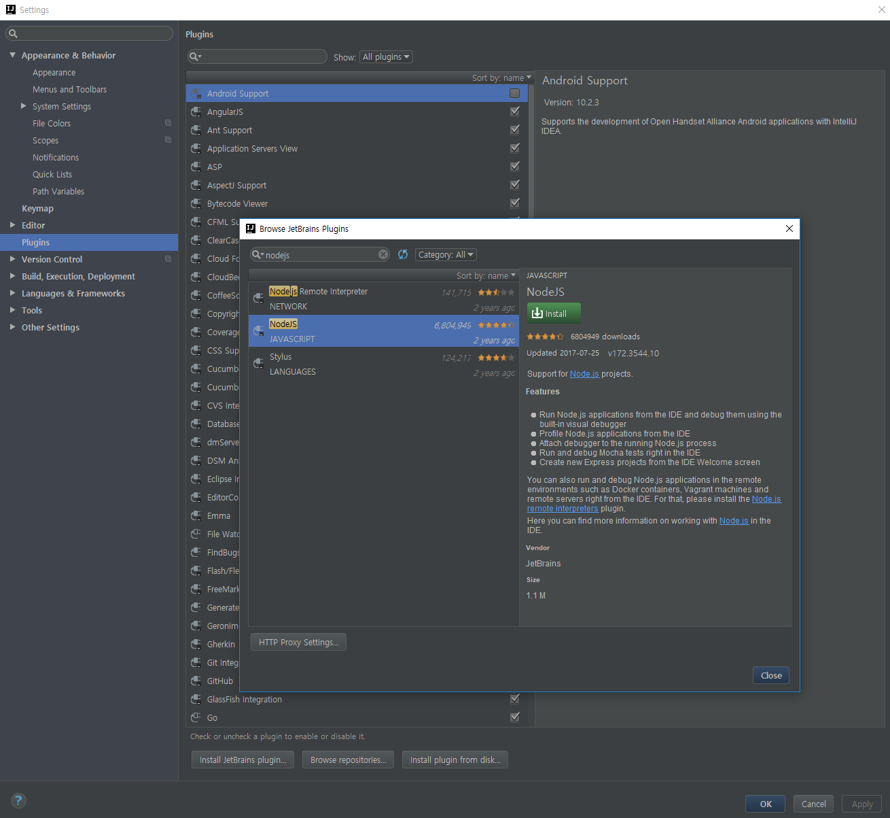This screenshot has height=818, width=890.
Task: Click the project-level icon beside Version Control
Action: point(168,259)
